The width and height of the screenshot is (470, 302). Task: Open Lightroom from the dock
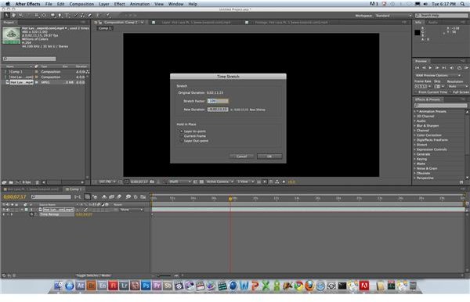(124, 286)
